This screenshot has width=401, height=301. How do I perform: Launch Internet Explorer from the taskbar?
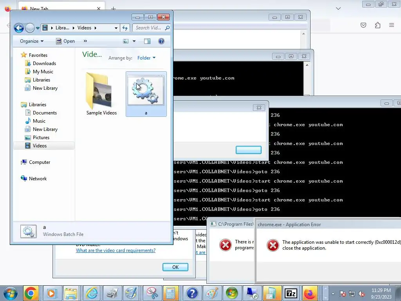click(x=91, y=293)
